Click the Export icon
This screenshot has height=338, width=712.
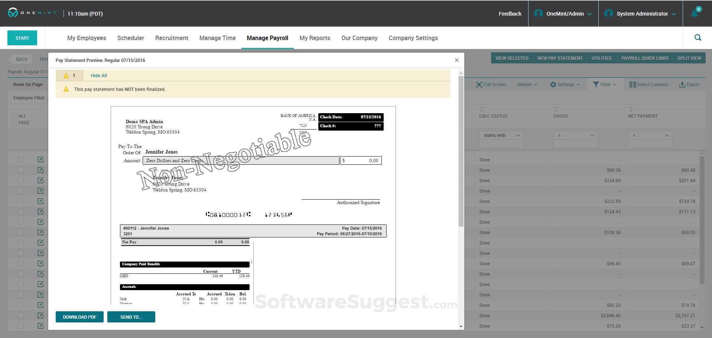pyautogui.click(x=682, y=85)
